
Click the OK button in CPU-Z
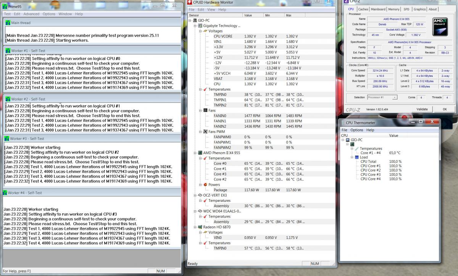445,109
